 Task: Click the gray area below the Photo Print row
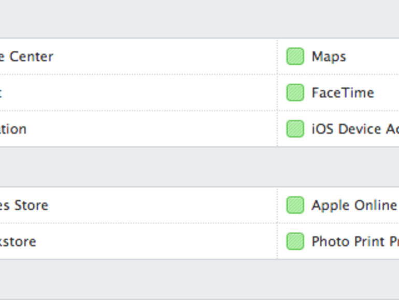click(199, 279)
